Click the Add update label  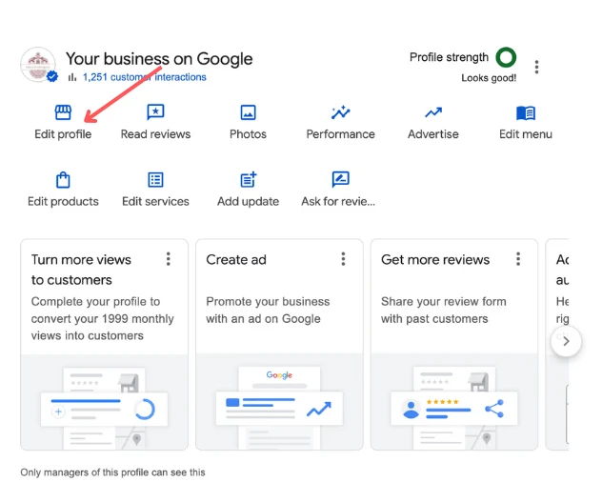pos(248,201)
